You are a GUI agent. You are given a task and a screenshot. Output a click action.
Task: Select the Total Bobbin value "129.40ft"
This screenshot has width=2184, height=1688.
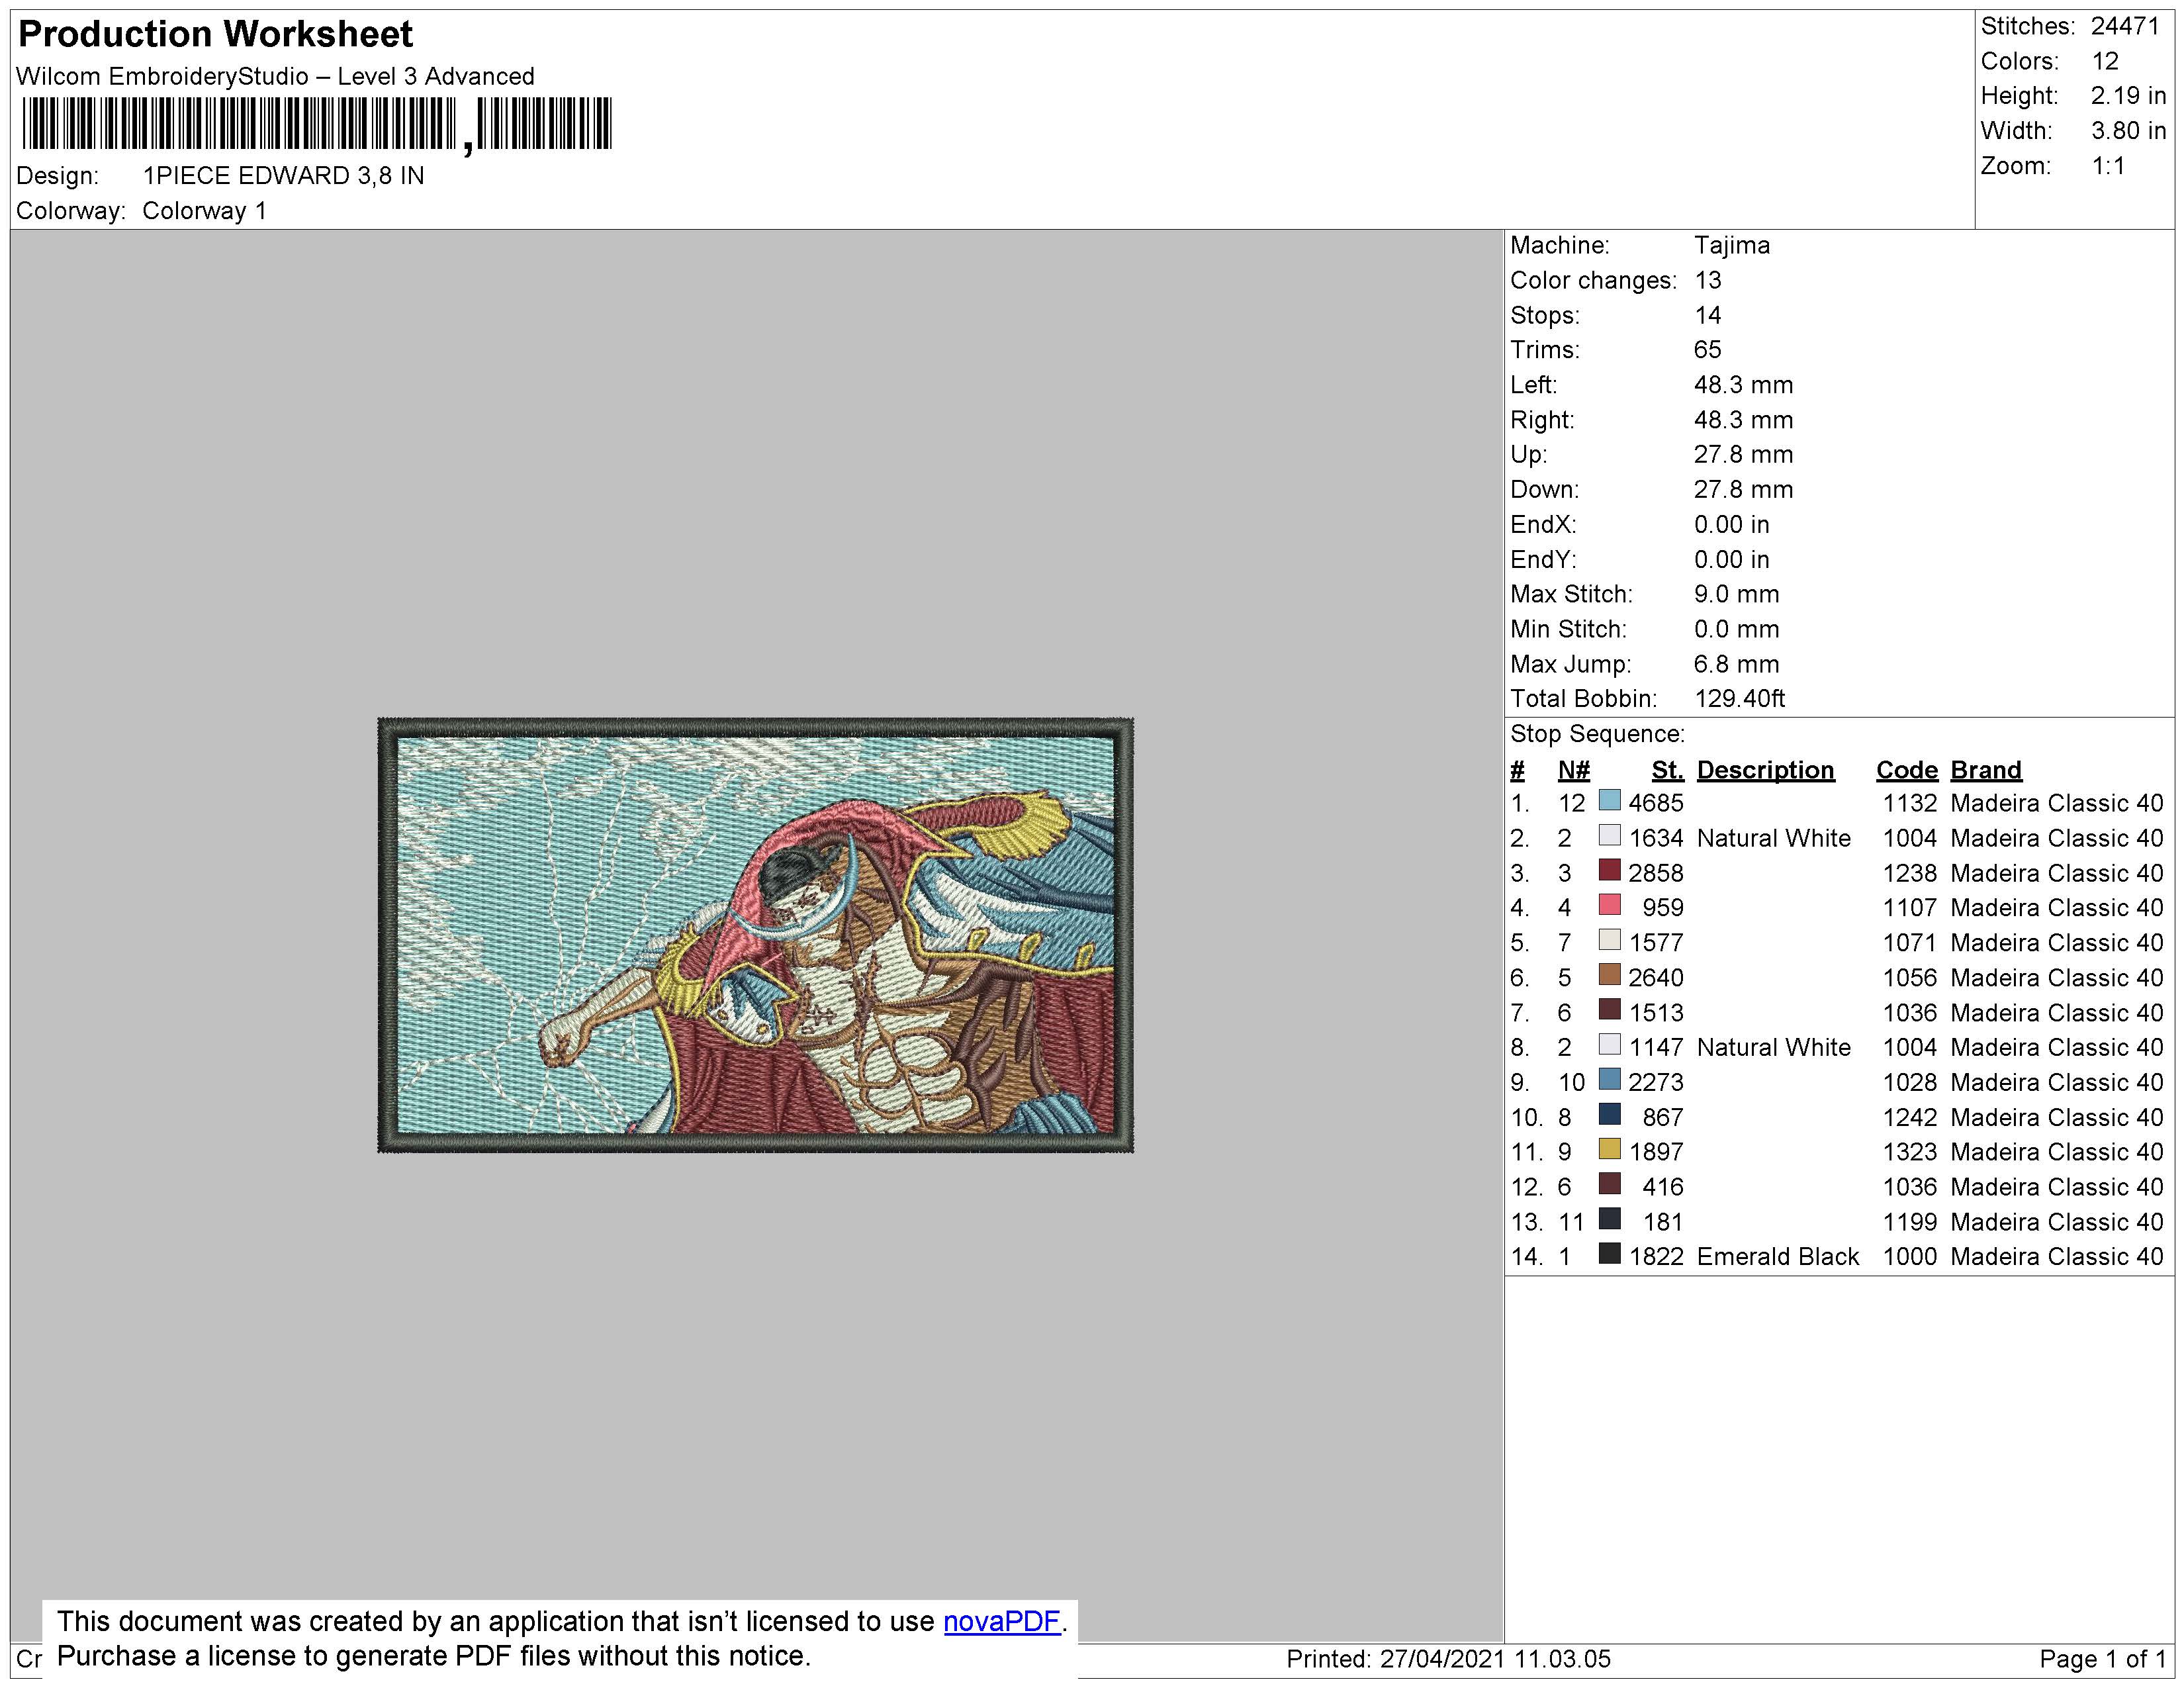[x=1739, y=699]
